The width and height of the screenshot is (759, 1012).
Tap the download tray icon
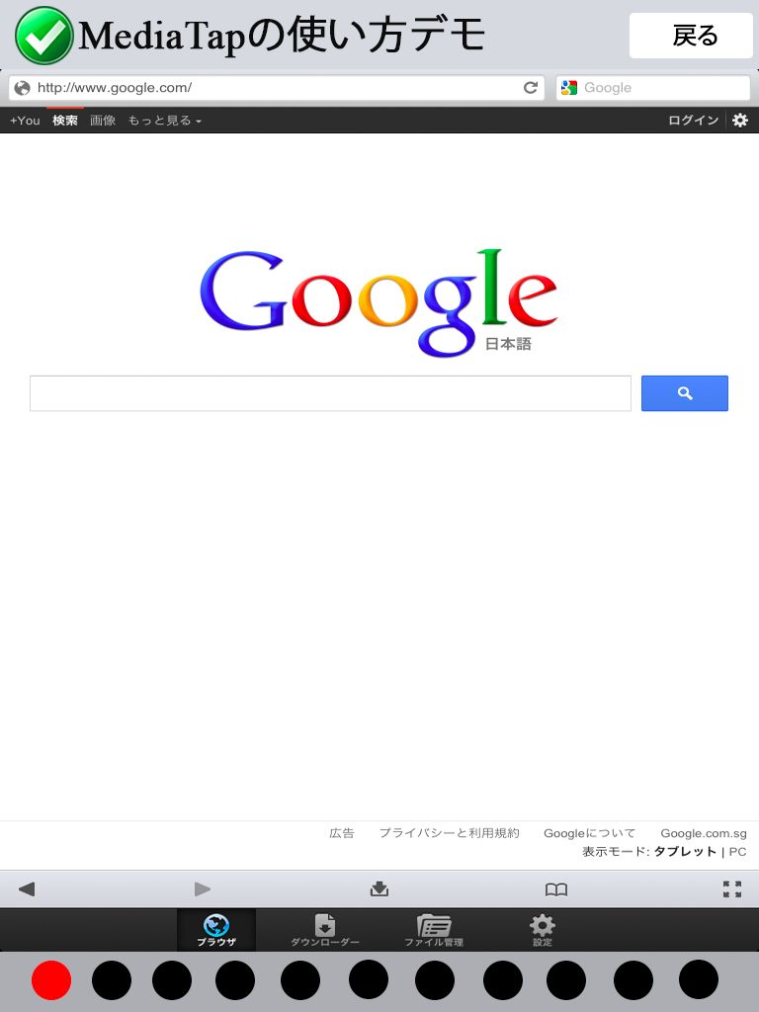coord(379,889)
